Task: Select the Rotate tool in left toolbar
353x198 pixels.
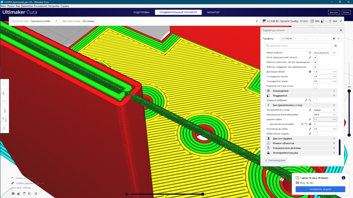Action: (4, 101)
